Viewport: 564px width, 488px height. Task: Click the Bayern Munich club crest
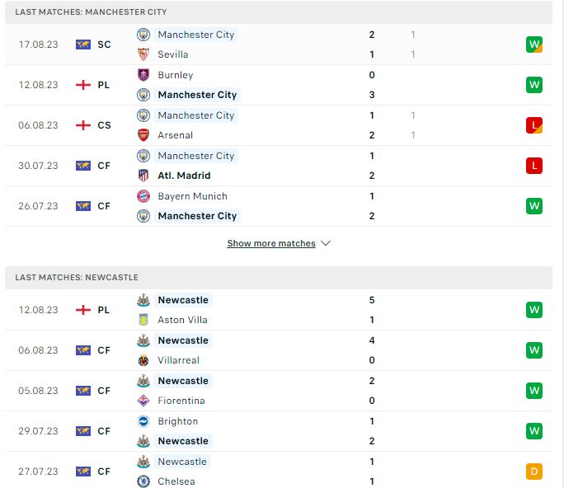pos(143,196)
